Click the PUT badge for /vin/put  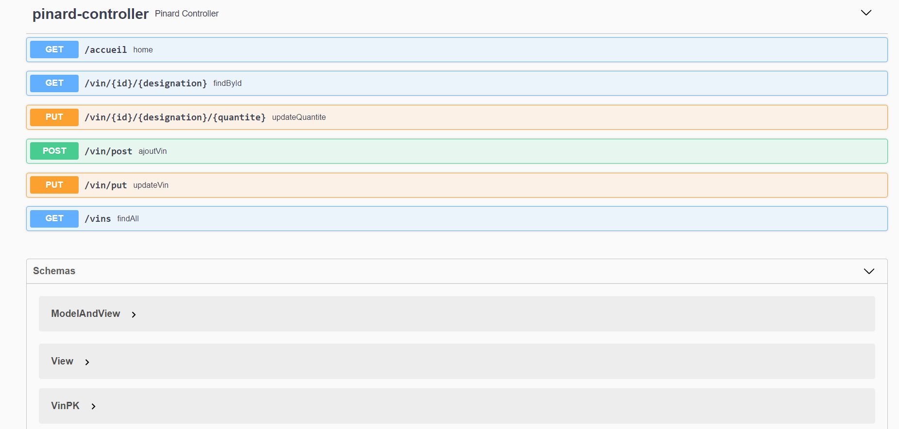(54, 185)
